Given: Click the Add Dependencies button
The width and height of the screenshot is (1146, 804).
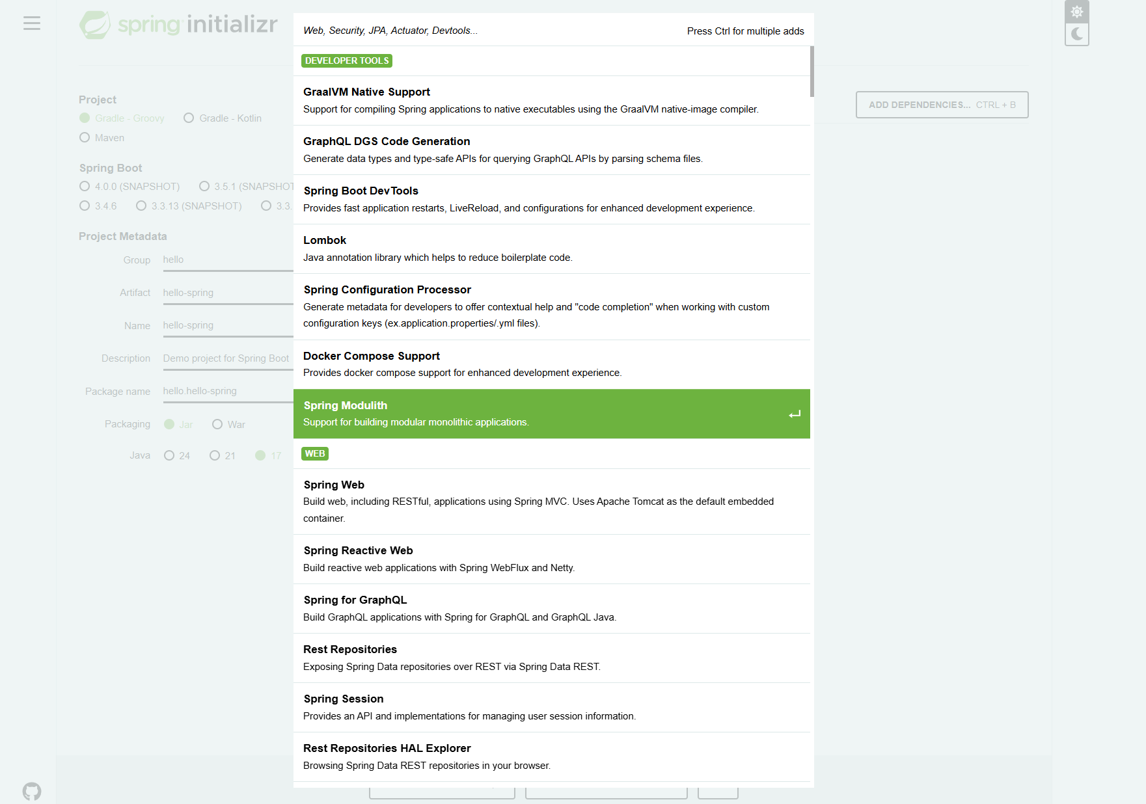Looking at the screenshot, I should 942,105.
